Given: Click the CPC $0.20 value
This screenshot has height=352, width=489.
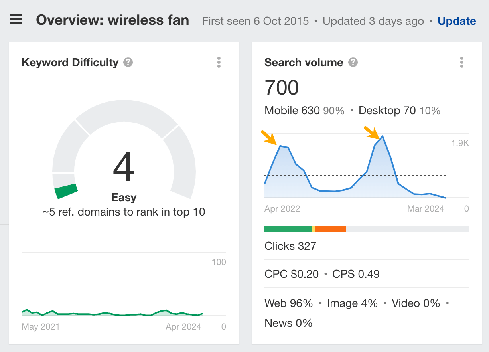Looking at the screenshot, I should 291,274.
